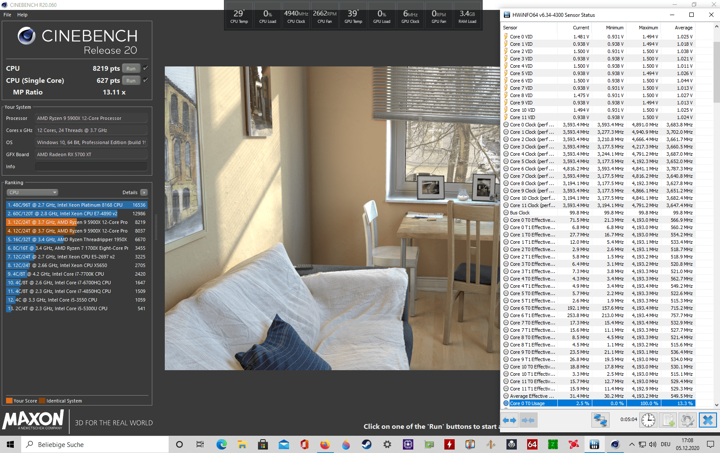Select Core 0 T0 Usage sensor row

pos(598,403)
